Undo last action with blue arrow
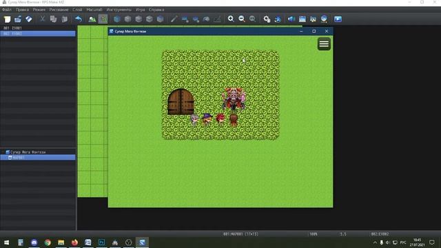 pyautogui.click(x=78, y=19)
